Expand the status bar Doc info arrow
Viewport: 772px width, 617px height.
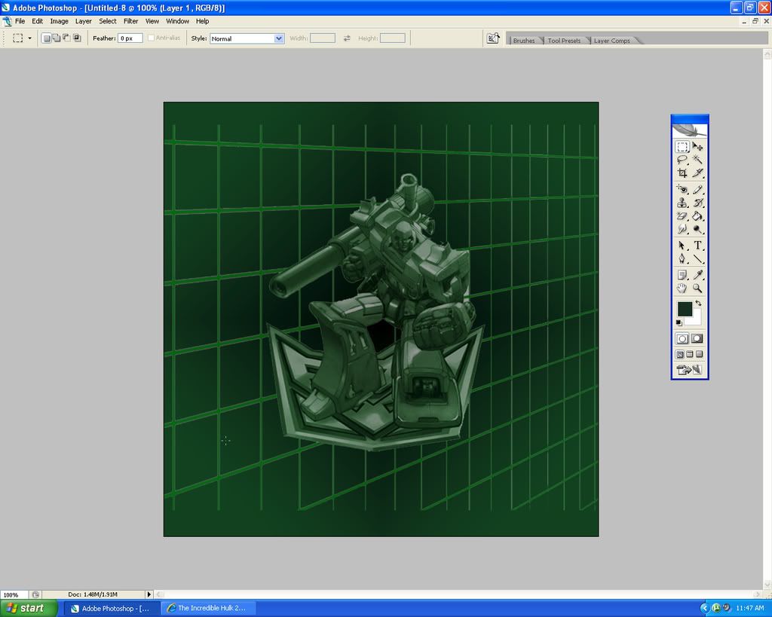coord(149,594)
